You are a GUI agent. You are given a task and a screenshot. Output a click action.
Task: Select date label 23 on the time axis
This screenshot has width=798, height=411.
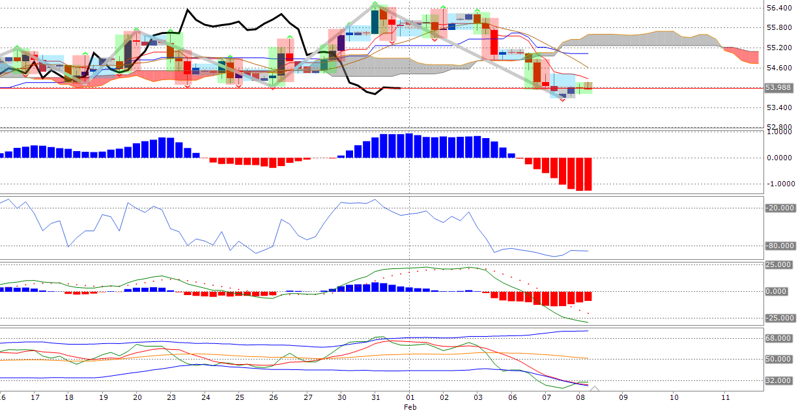(171, 397)
